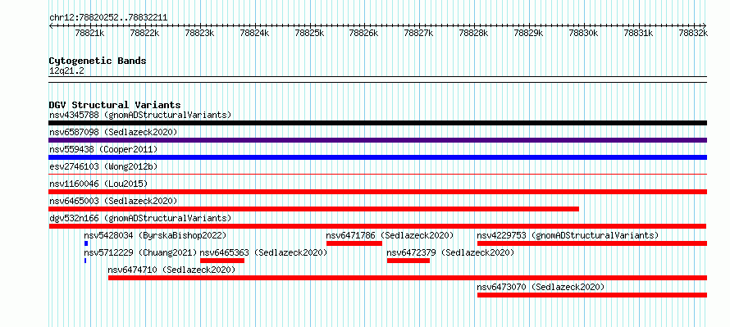Click the ruler's left end arrow
The height and width of the screenshot is (327, 730).
coord(51,25)
